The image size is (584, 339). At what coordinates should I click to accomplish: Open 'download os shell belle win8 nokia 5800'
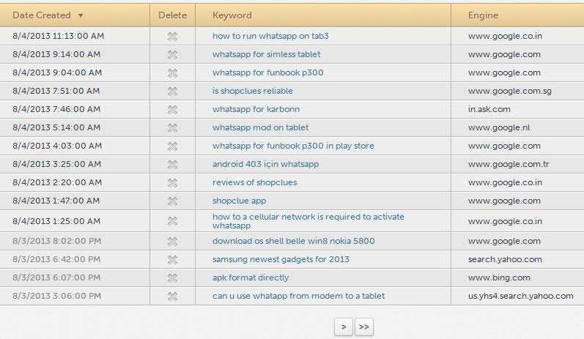pyautogui.click(x=294, y=241)
